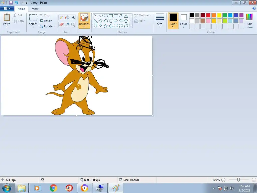
Task: Choose the Four-point star shape
Action: point(101,26)
